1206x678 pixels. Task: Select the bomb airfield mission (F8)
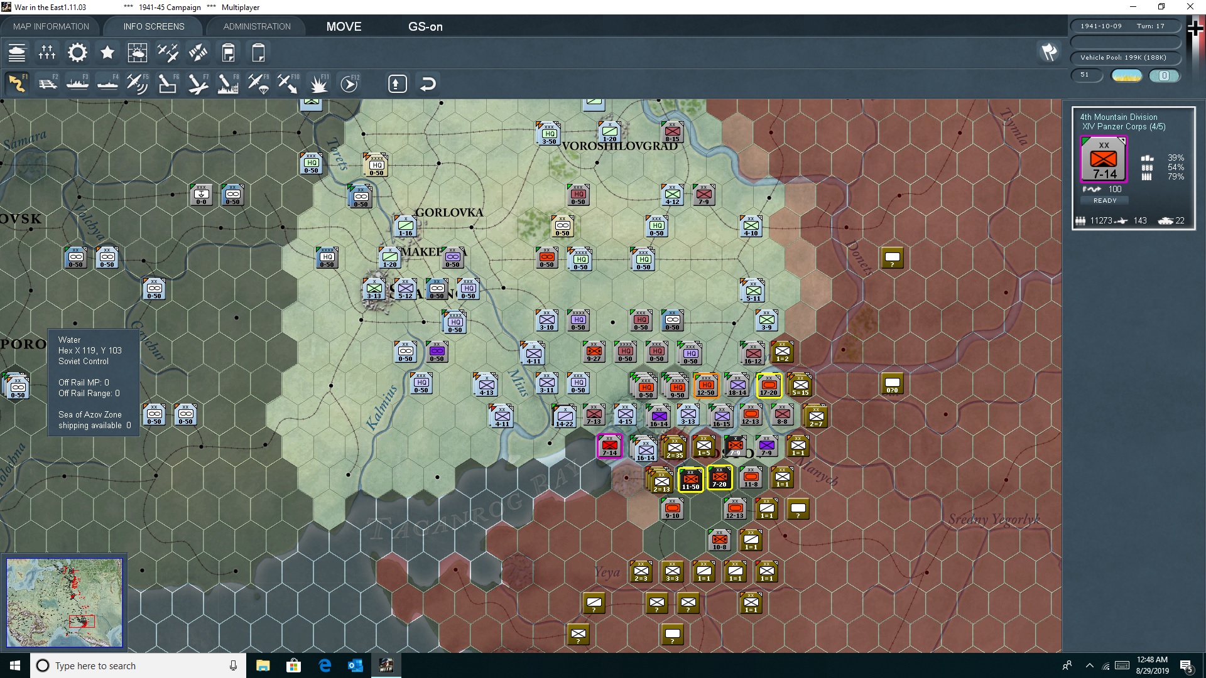pos(228,83)
